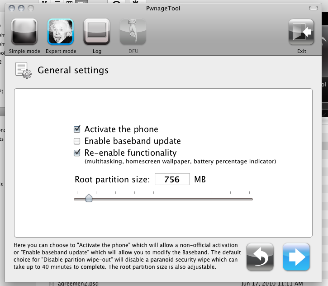Viewport: 328px width, 286px height.
Task: Click the toolbar toggle pill in title bar
Action: pos(314,8)
